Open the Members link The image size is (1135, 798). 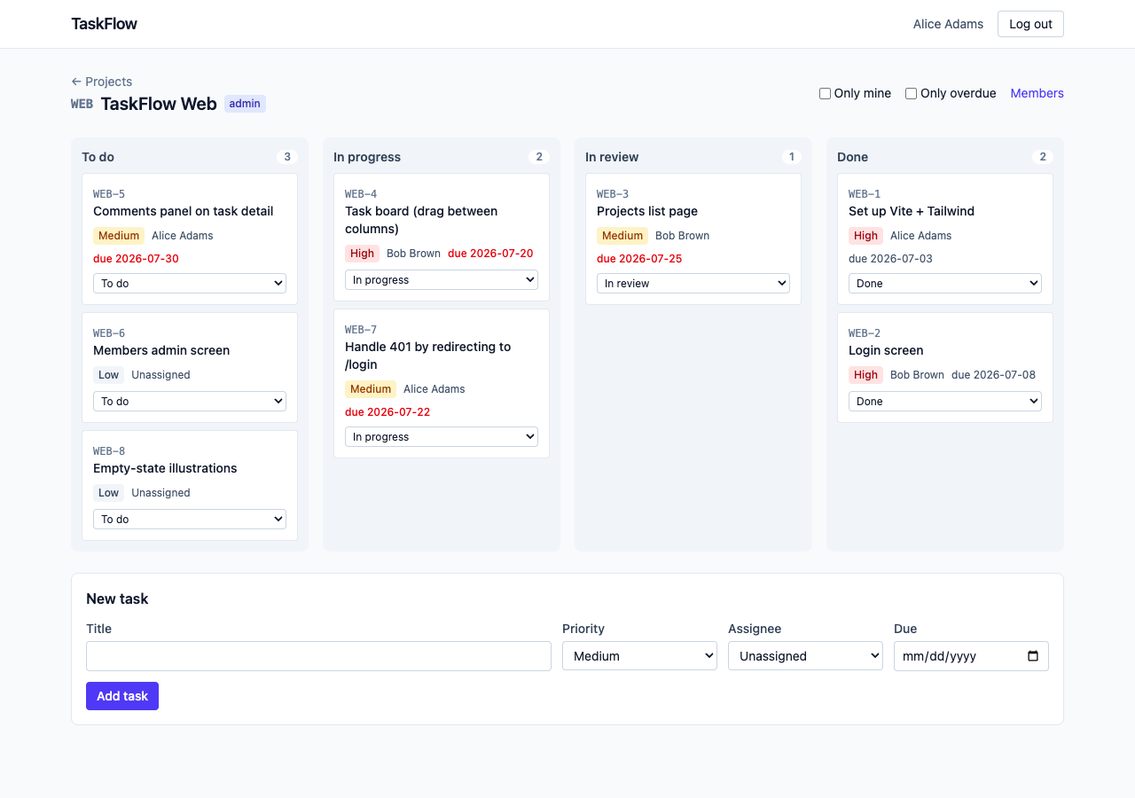(x=1037, y=93)
